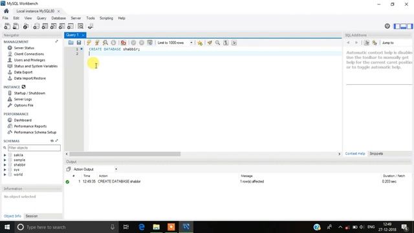Toggle word wrapping in the editor

(x=234, y=43)
